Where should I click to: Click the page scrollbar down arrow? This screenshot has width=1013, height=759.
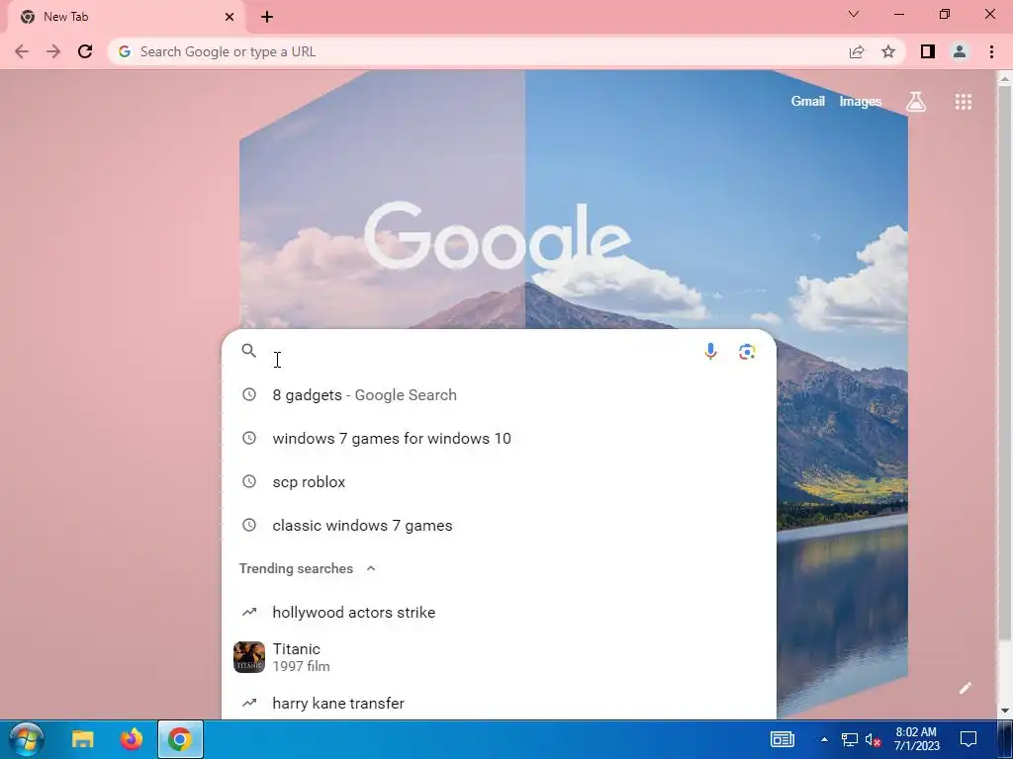tap(1005, 711)
